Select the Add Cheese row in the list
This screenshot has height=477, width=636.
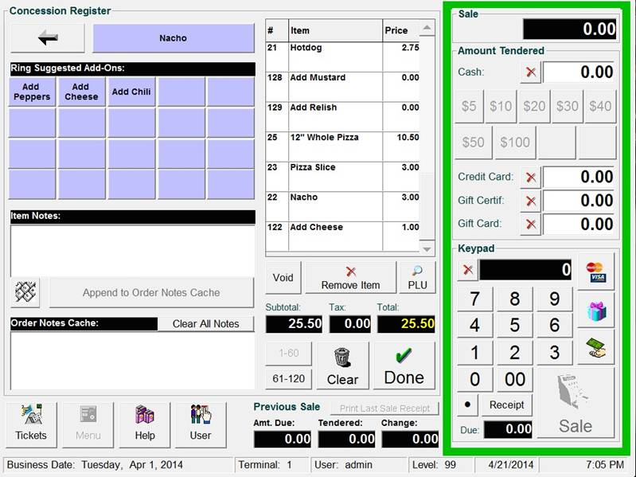click(343, 237)
